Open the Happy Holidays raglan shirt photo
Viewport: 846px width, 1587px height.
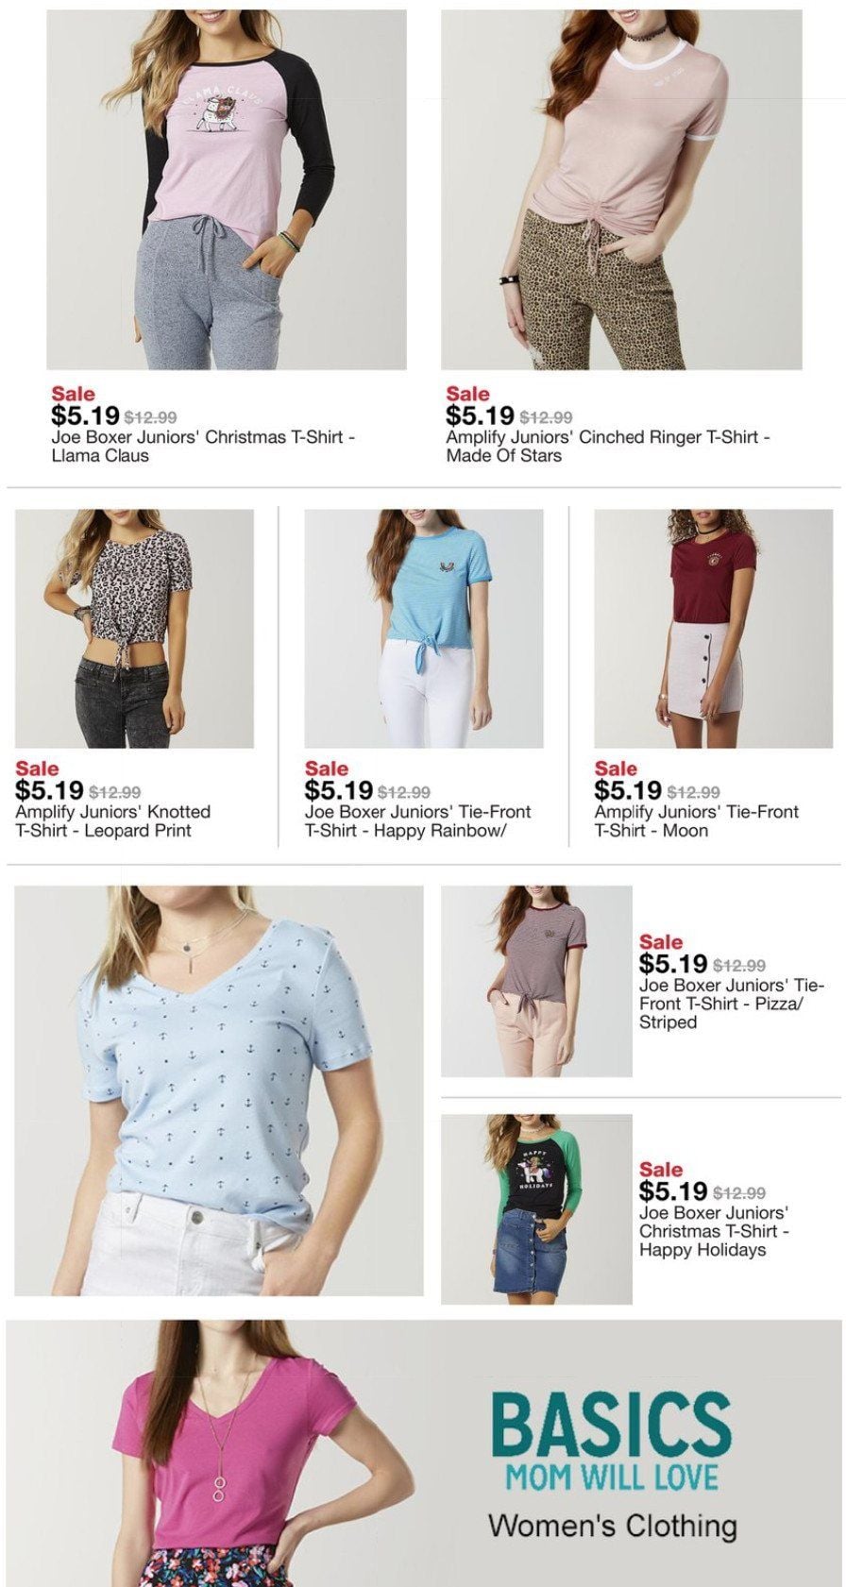pos(536,1209)
